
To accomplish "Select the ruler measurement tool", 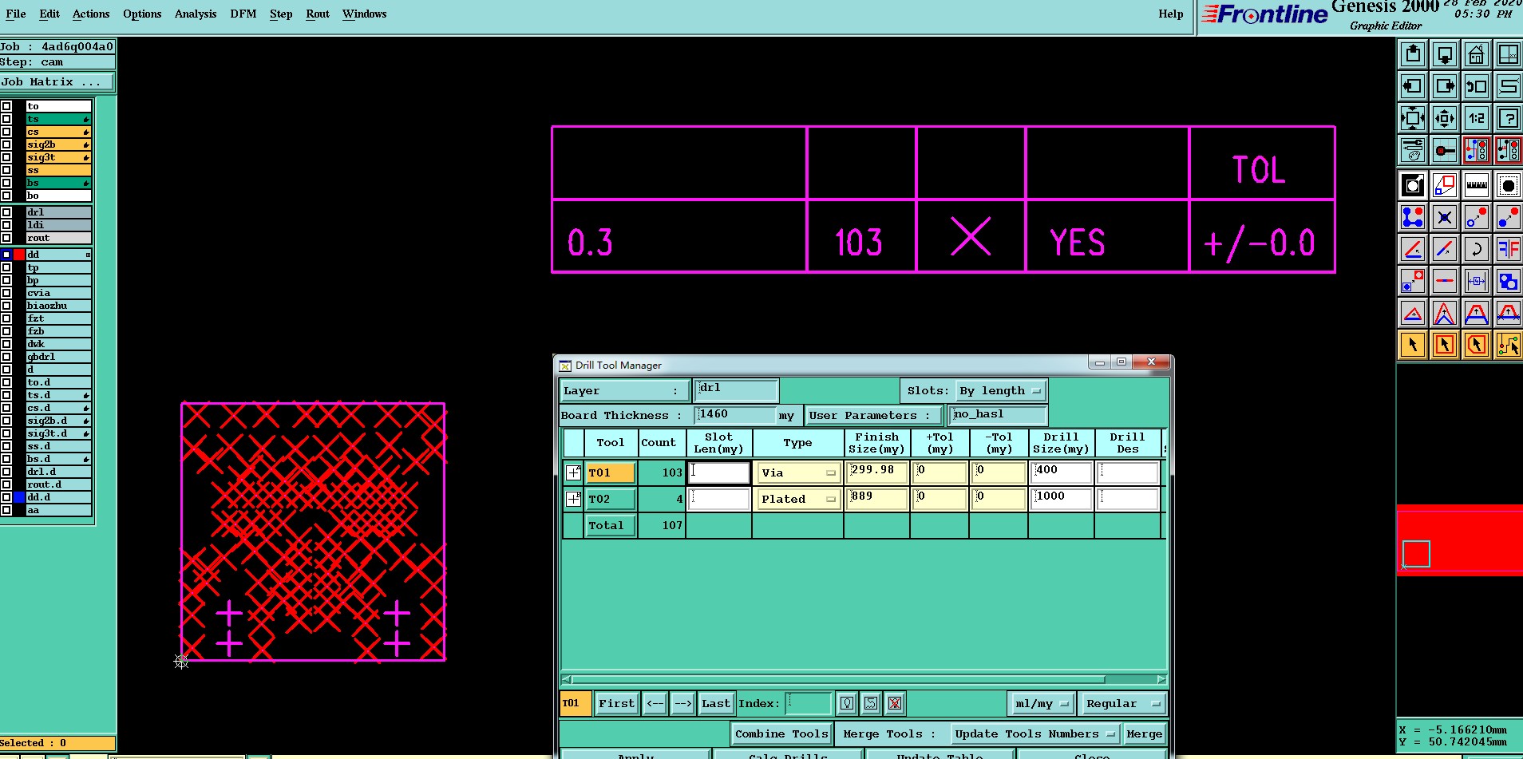I will point(1477,185).
